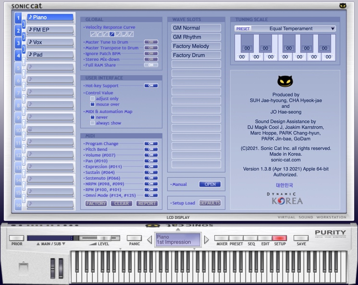Screen dimensions: 358x285
Task: Click the modulation wheel
Action: click(x=61, y=269)
